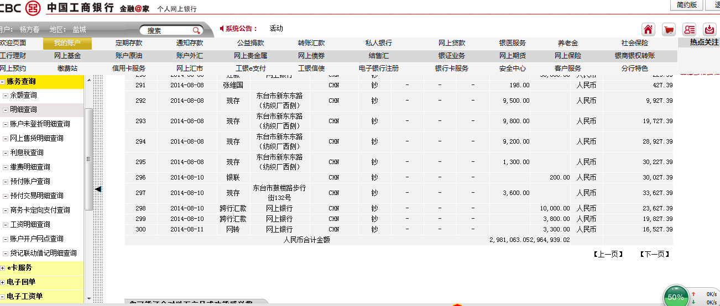Viewport: 720px width, 306px height.
Task: Click inside the 搜索 search field
Action: point(169,30)
